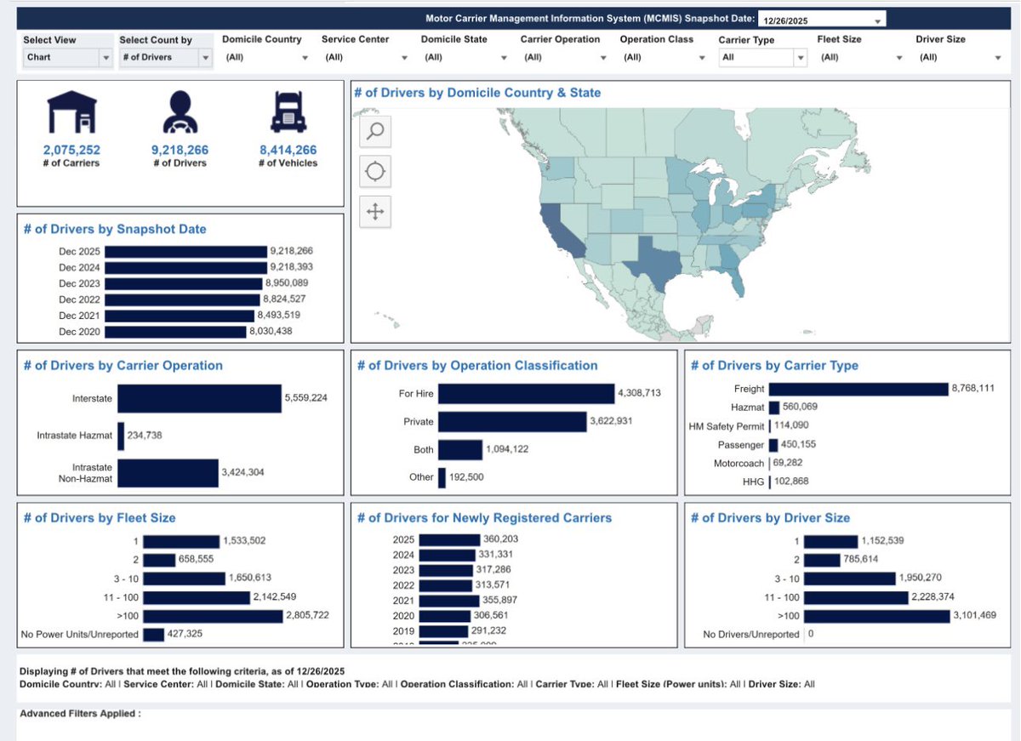Open the Select Count by dropdown
This screenshot has width=1021, height=741.
click(165, 57)
